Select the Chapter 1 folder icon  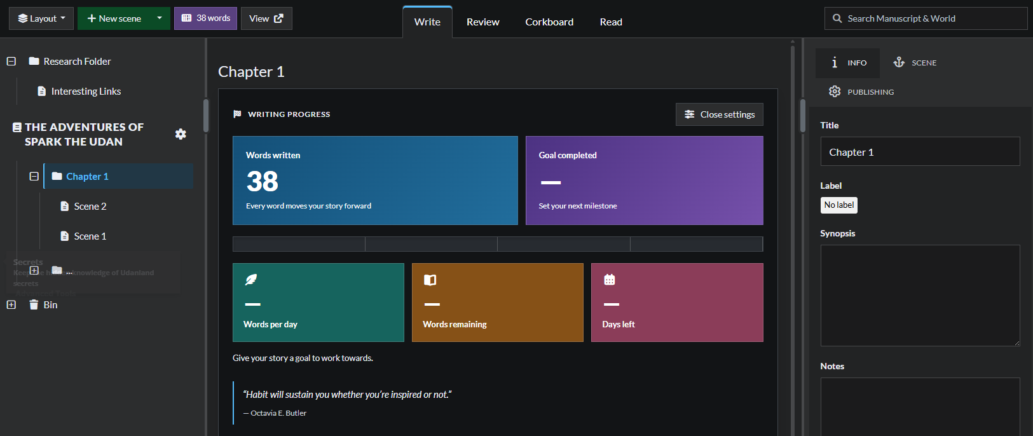coord(57,176)
